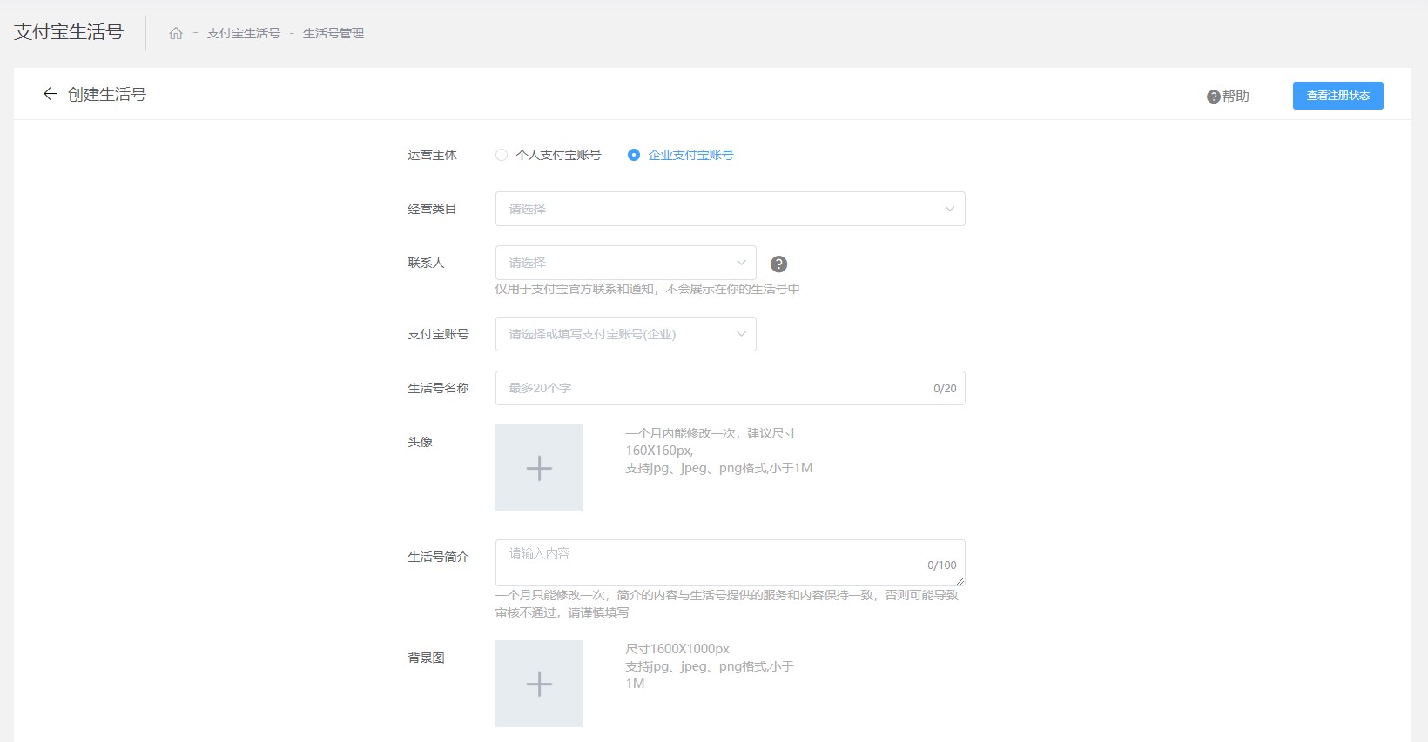Image resolution: width=1428 pixels, height=742 pixels.
Task: Open the 支付宝账号 combo box
Action: [x=625, y=334]
